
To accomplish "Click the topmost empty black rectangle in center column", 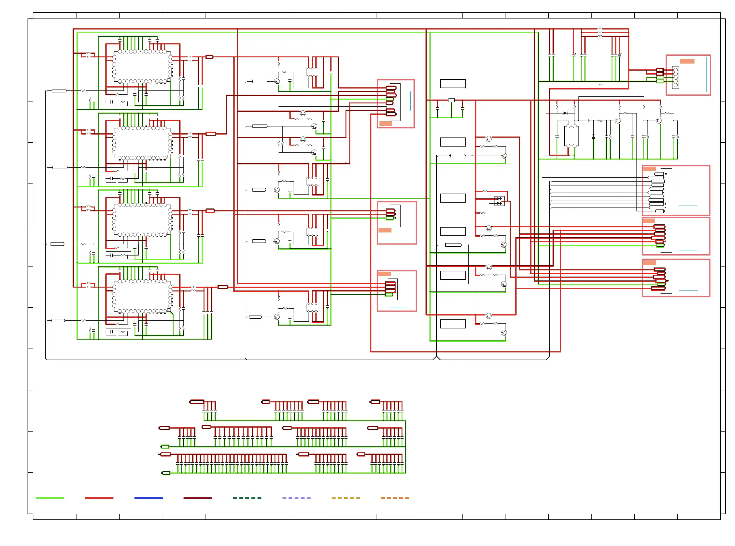I will [x=453, y=84].
